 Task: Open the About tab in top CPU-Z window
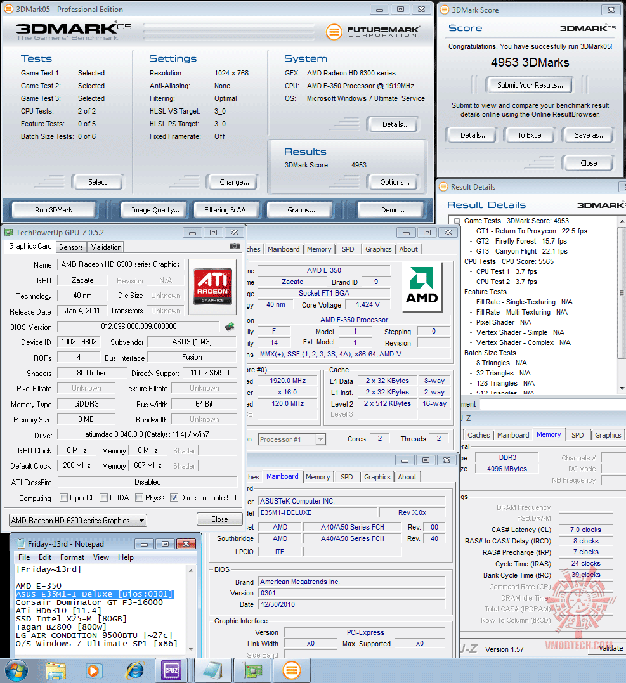(x=408, y=249)
